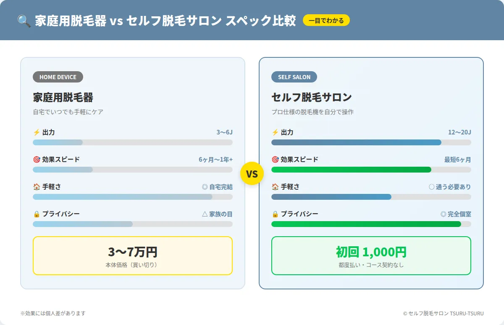Image resolution: width=504 pixels, height=325 pixels.
Task: Click the yellow VS circle badge
Action: pyautogui.click(x=252, y=173)
